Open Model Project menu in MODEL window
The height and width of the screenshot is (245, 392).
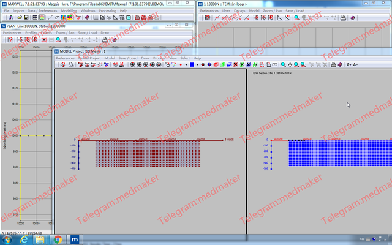click(x=89, y=58)
